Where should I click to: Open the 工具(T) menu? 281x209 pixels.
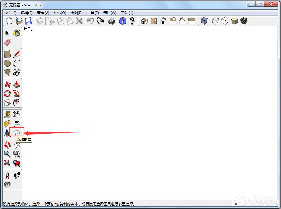point(93,13)
